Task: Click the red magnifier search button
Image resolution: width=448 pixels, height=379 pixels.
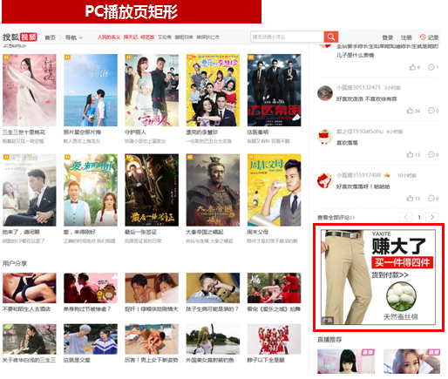Action: coord(331,37)
